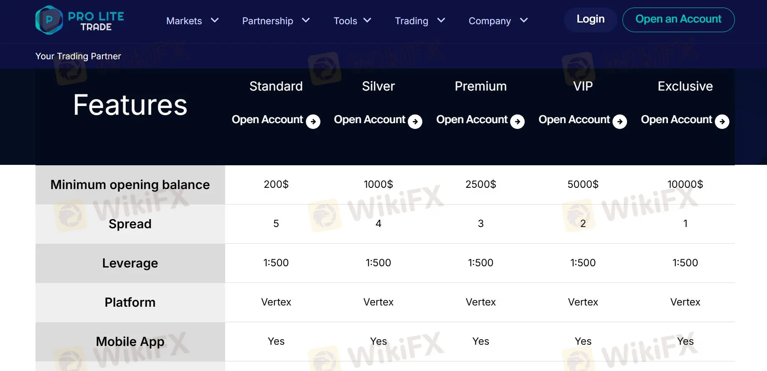
Task: Open Account link for Standard plan
Action: click(267, 120)
